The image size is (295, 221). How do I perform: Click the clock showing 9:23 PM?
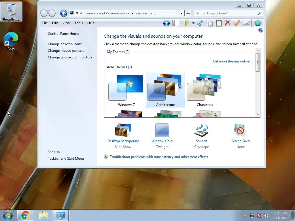click(280, 216)
